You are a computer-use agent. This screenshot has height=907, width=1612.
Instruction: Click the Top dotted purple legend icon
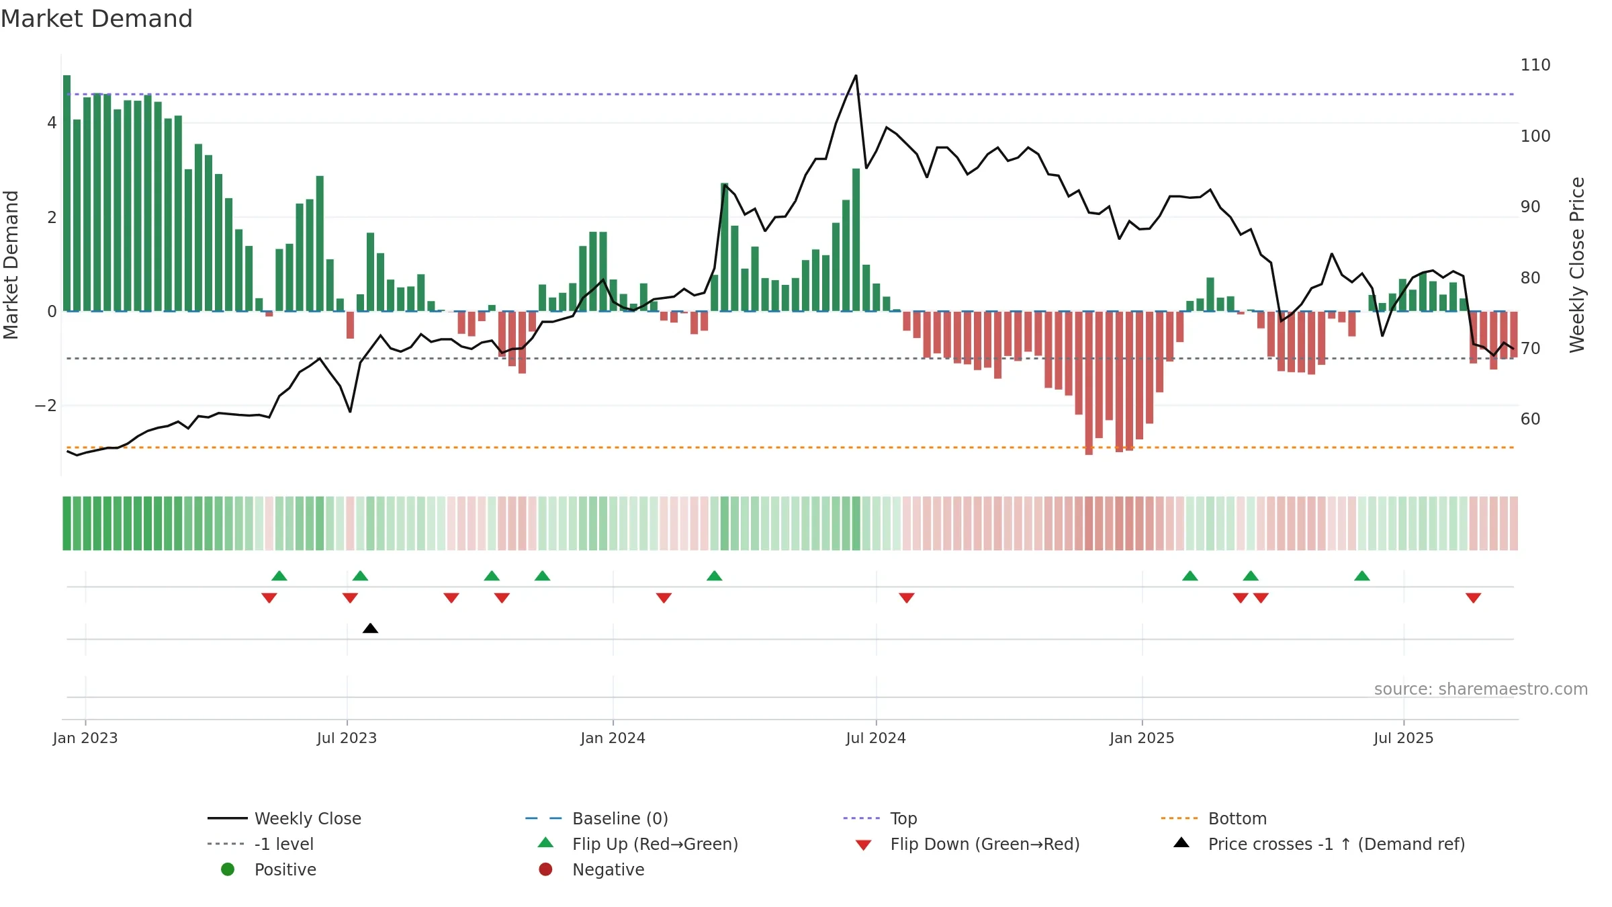pos(861,818)
